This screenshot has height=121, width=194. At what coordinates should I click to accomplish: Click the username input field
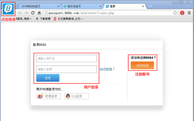pyautogui.click(x=66, y=59)
